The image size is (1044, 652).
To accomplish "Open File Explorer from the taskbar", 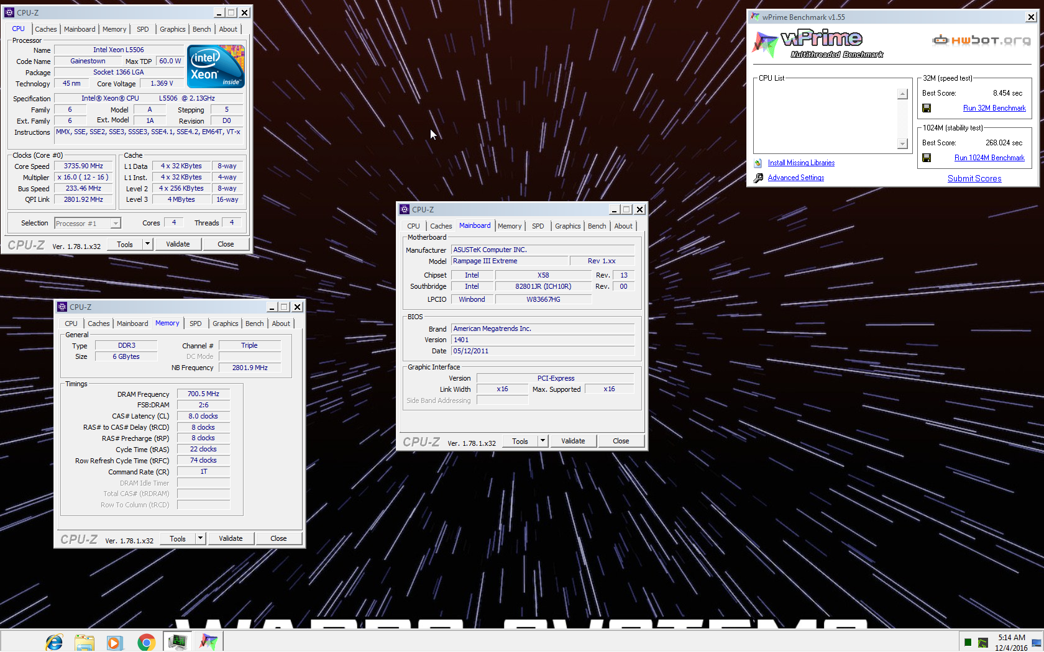I will pos(84,642).
